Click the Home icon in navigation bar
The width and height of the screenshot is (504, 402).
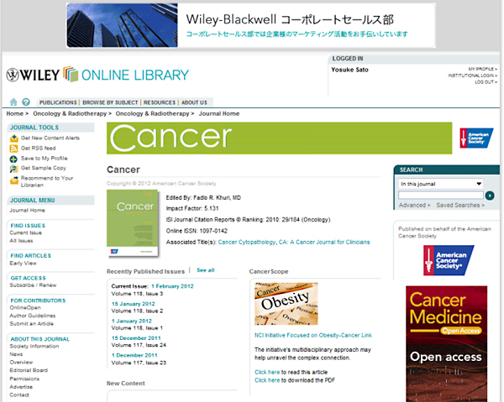pos(14,102)
